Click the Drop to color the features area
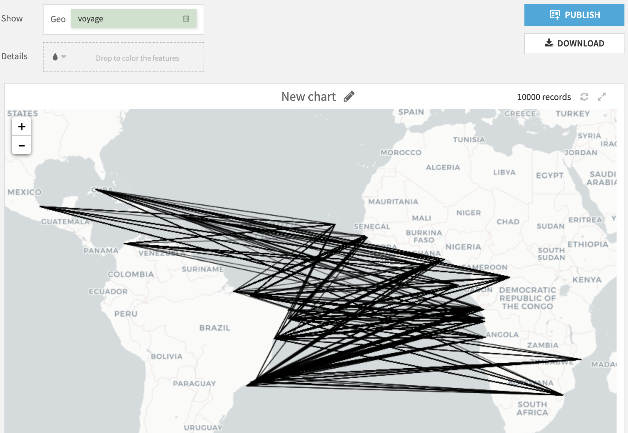 [x=138, y=58]
